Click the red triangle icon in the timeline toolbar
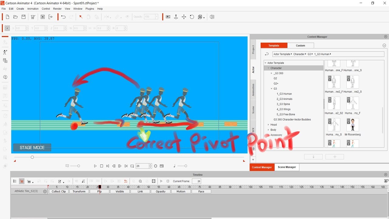 (x=126, y=181)
